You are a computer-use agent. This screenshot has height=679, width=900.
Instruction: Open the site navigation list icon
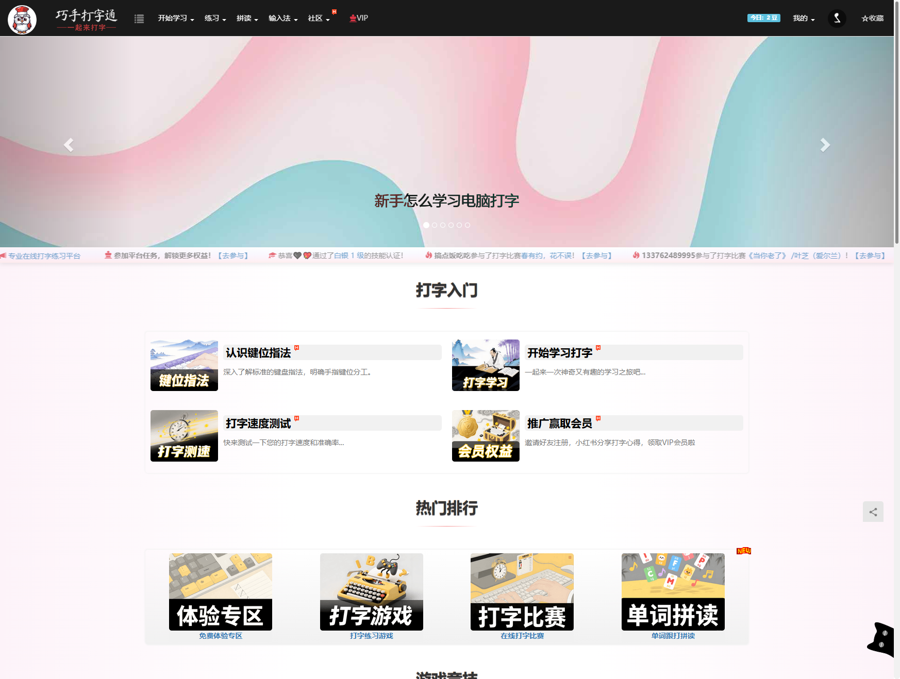139,18
